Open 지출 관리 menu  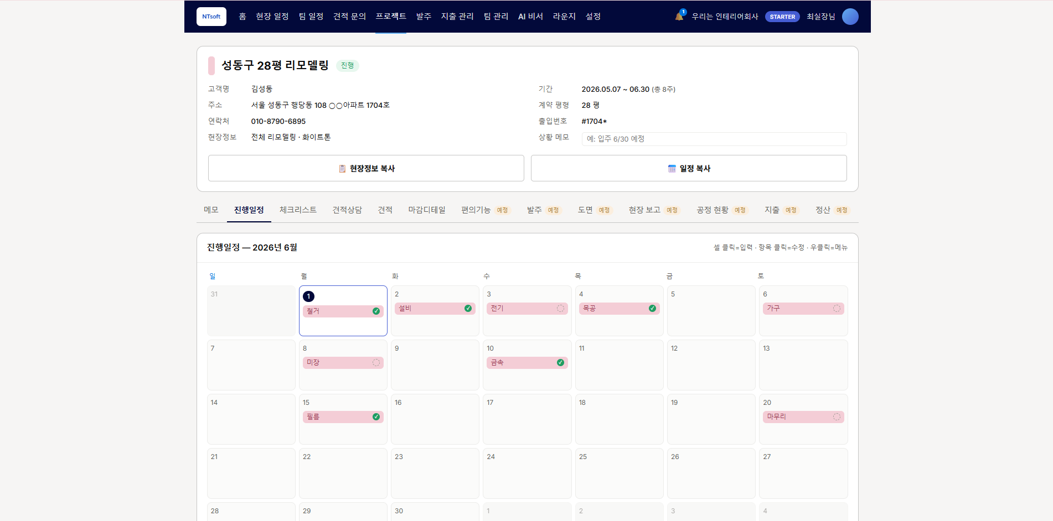click(457, 17)
